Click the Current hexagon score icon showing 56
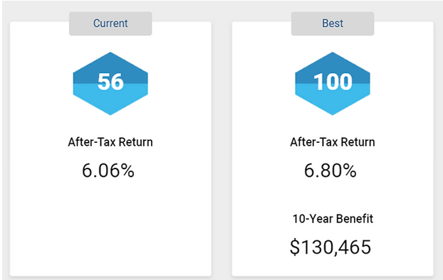Image resolution: width=443 pixels, height=280 pixels. pyautogui.click(x=110, y=83)
